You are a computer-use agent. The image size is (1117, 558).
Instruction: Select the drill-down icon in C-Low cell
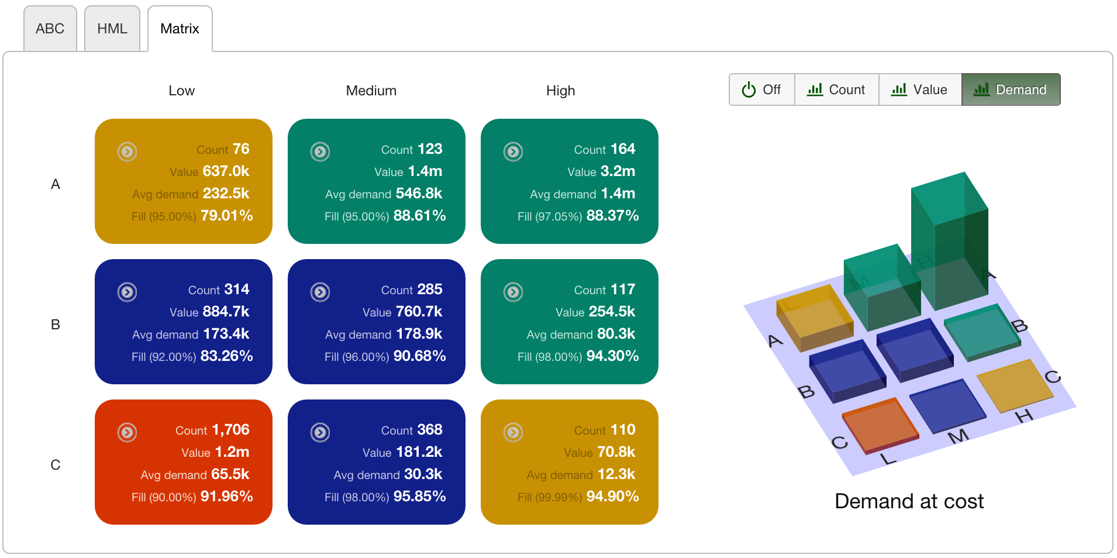click(127, 433)
